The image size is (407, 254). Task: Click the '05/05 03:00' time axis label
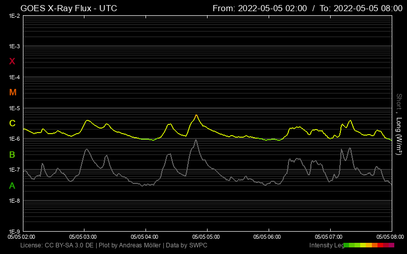83,237
